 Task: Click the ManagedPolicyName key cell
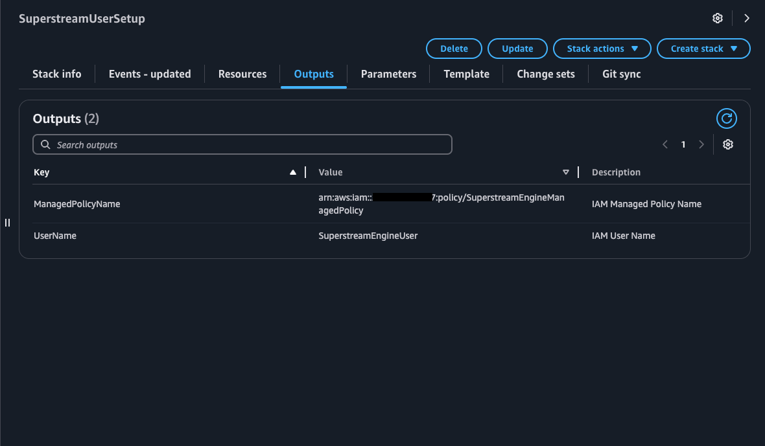tap(77, 204)
